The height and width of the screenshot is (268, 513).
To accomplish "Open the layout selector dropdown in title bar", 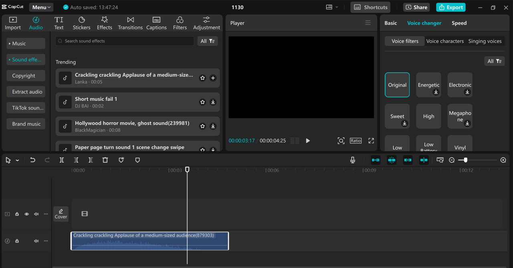I will click(332, 7).
